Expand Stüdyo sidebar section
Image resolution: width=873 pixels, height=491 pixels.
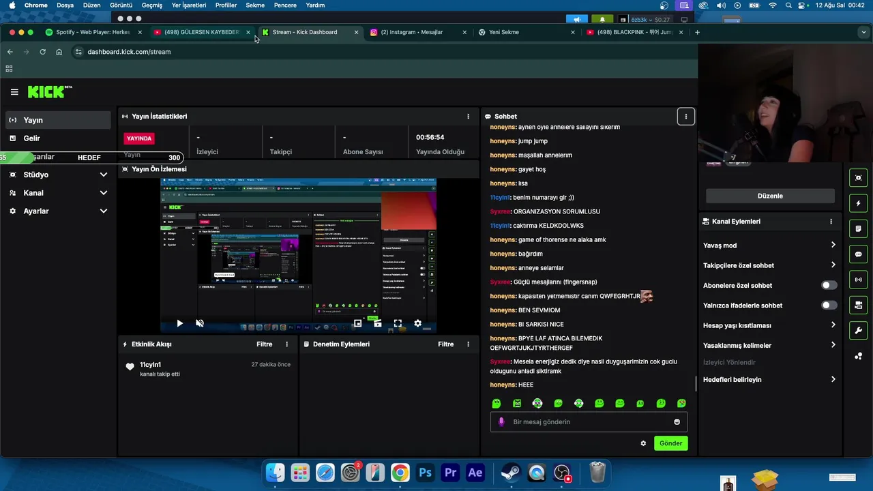58,175
